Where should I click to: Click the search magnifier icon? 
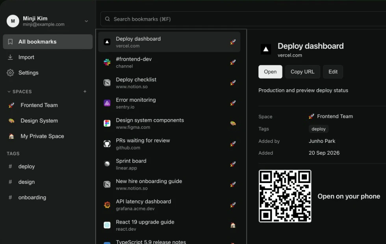click(107, 19)
